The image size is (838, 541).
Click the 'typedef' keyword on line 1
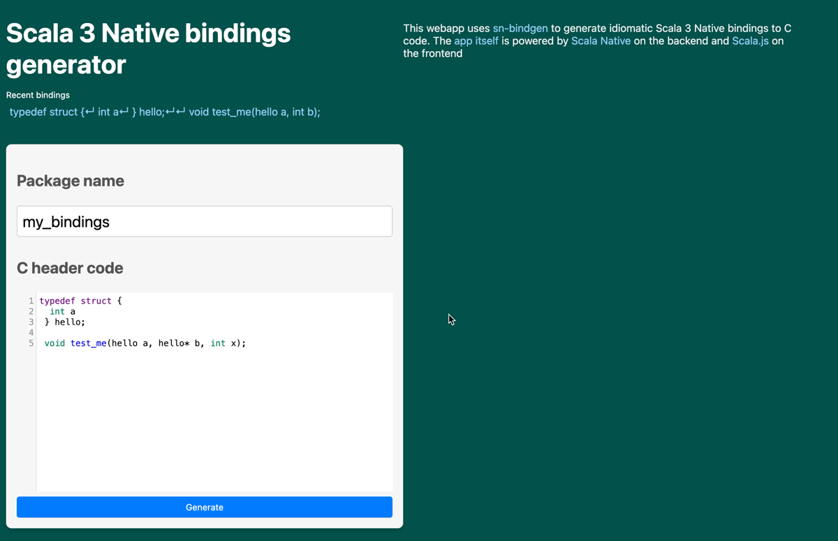pos(57,301)
